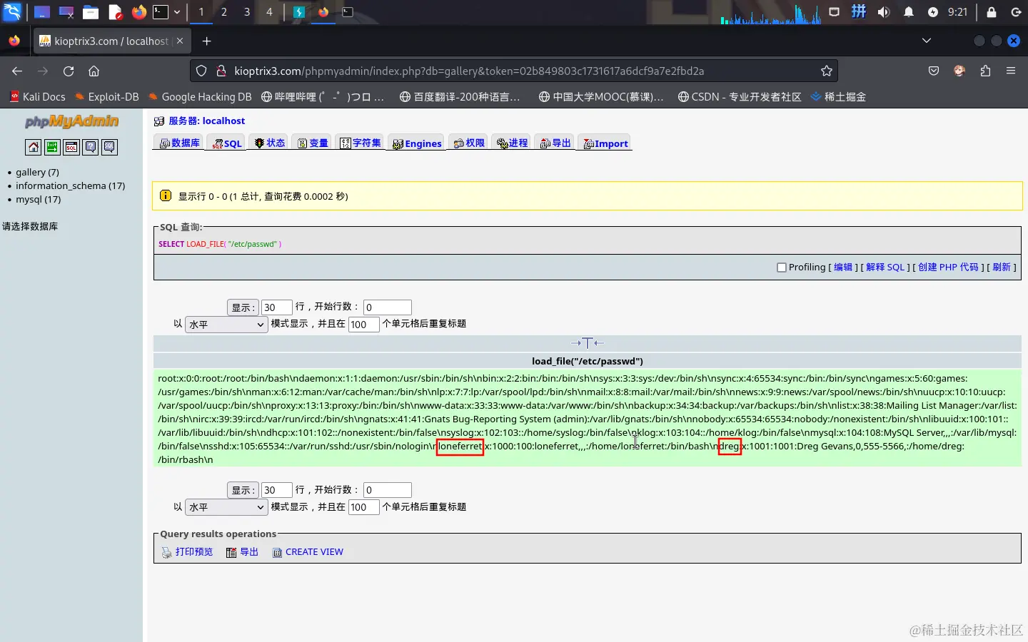Switch to workspace 2
The image size is (1028, 642).
click(x=224, y=12)
